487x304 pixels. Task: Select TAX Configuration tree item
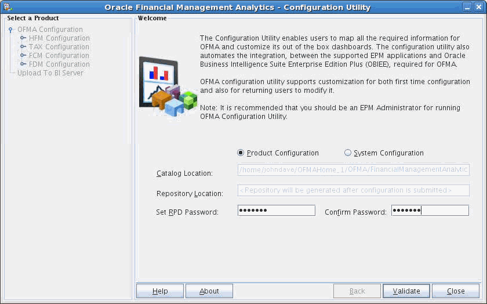[x=59, y=46]
